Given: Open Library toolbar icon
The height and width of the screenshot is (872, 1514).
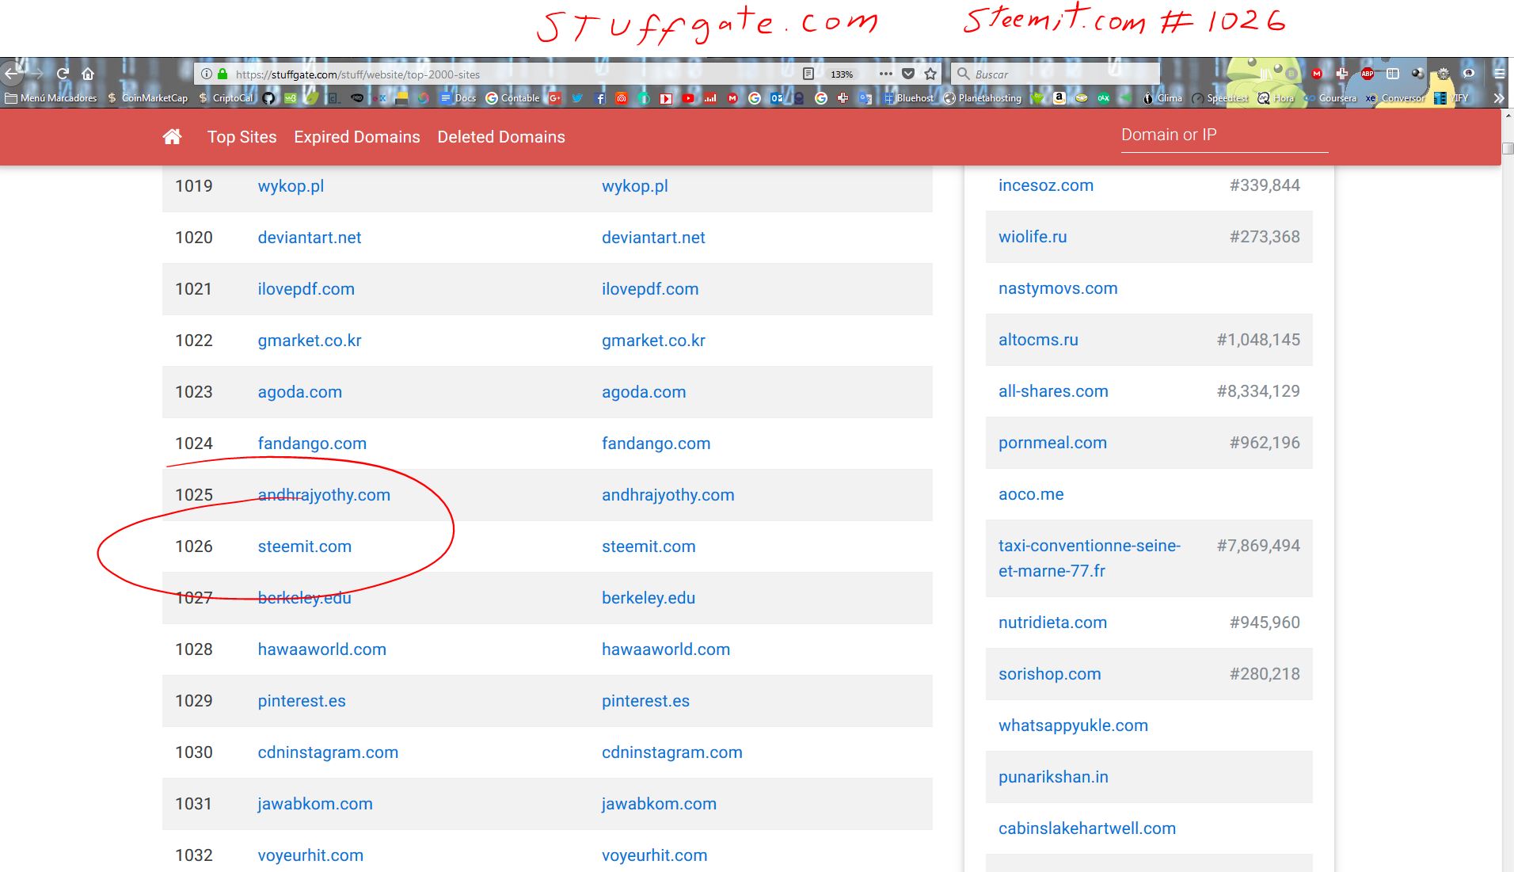Looking at the screenshot, I should coord(1265,74).
